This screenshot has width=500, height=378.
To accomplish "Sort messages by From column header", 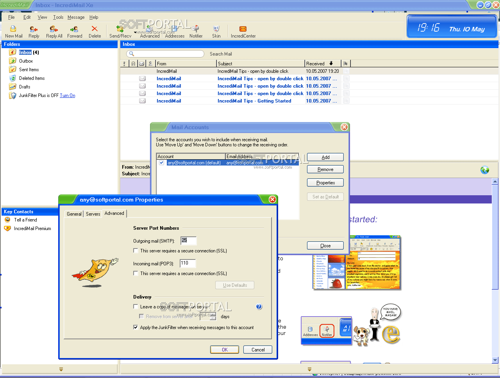I will pyautogui.click(x=186, y=63).
